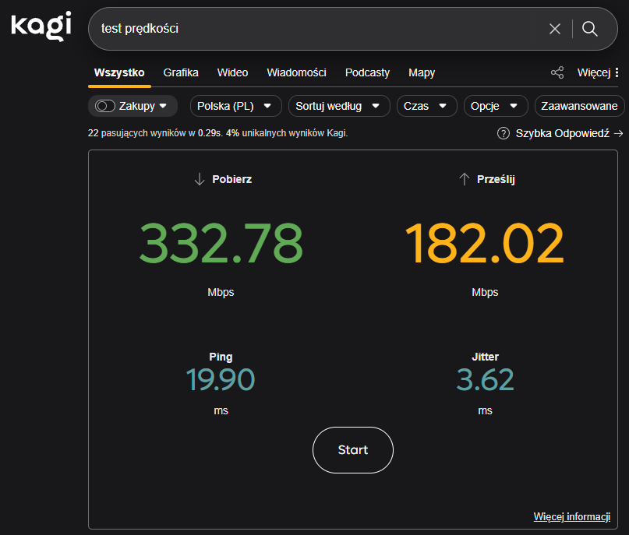Open the Czas time filter dropdown

pyautogui.click(x=426, y=106)
